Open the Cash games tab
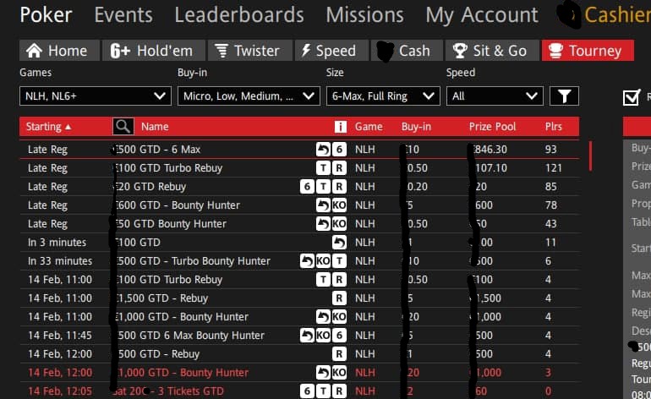 (407, 51)
